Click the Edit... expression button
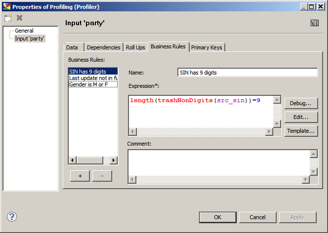The image size is (328, 233). [x=300, y=117]
